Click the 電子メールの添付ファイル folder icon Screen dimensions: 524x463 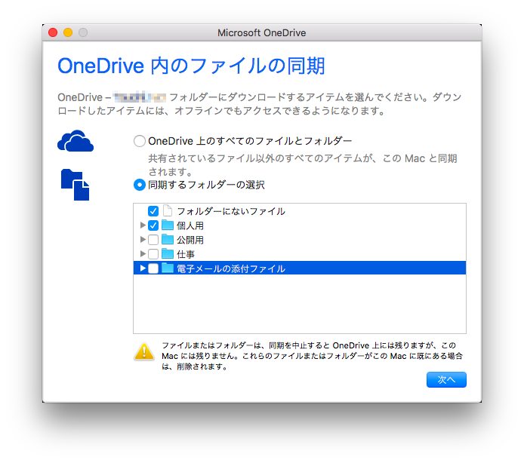pos(168,268)
